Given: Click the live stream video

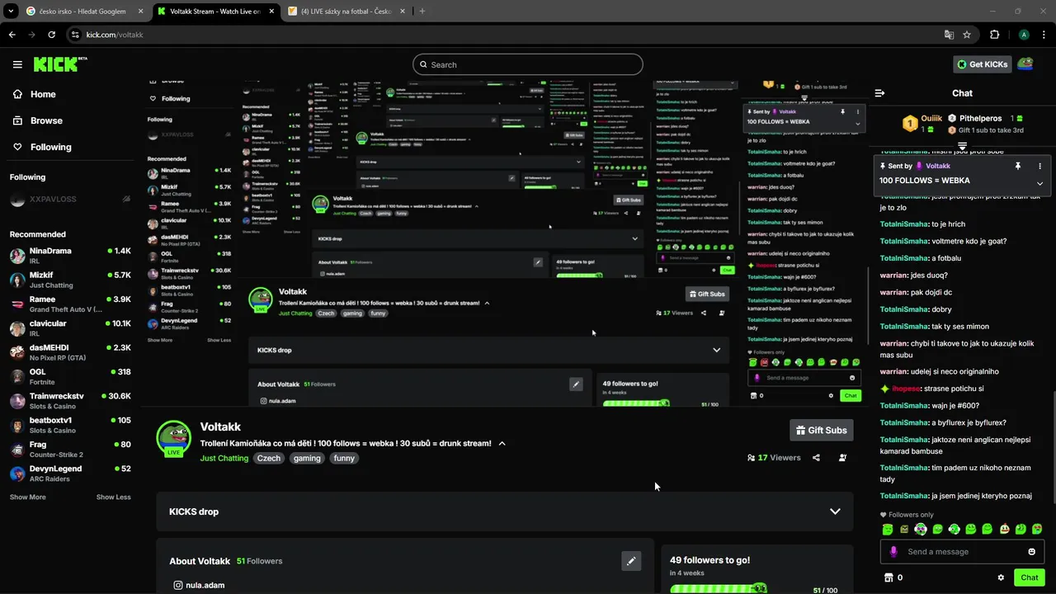Looking at the screenshot, I should click(x=506, y=243).
